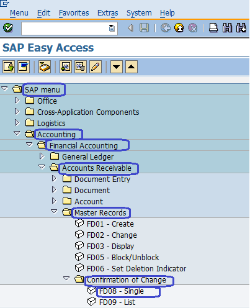Open the Favorites menu
Screen dimensions: 250x308
pos(74,13)
